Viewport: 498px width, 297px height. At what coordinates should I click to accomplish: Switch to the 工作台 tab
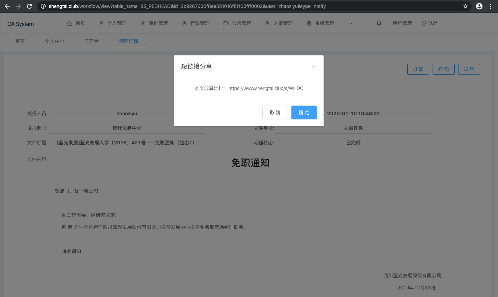[92, 41]
